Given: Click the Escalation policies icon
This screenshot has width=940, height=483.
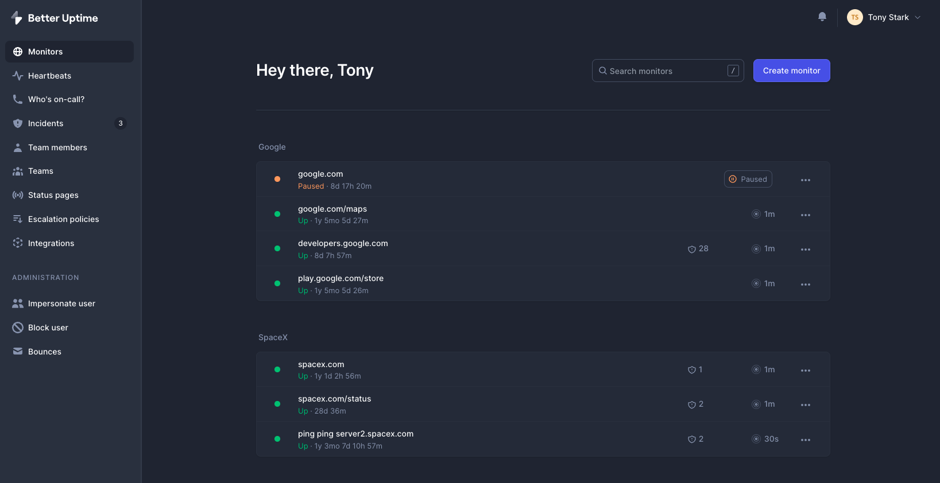Looking at the screenshot, I should [18, 219].
